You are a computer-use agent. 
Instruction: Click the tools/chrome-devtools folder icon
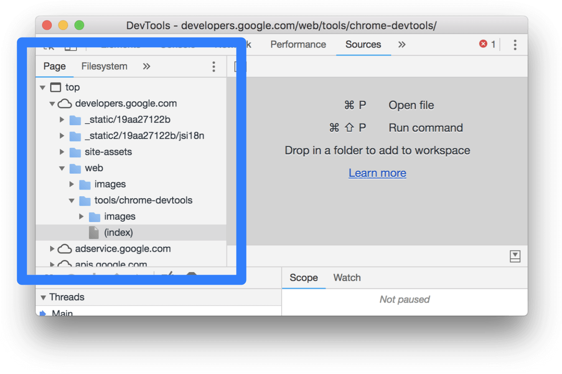pyautogui.click(x=85, y=201)
